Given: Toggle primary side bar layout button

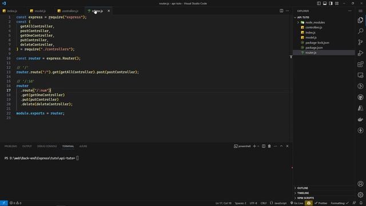Looking at the screenshot, I should tap(319, 3).
